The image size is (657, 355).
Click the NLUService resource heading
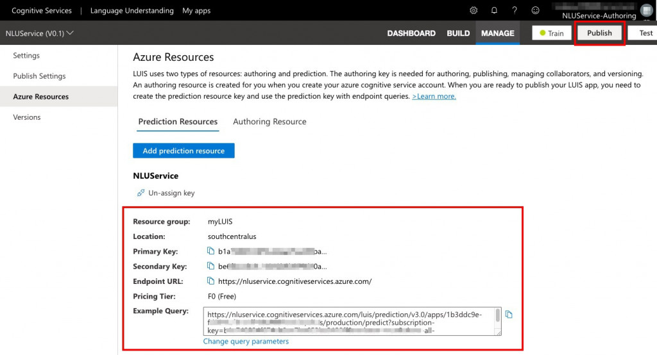click(x=155, y=176)
